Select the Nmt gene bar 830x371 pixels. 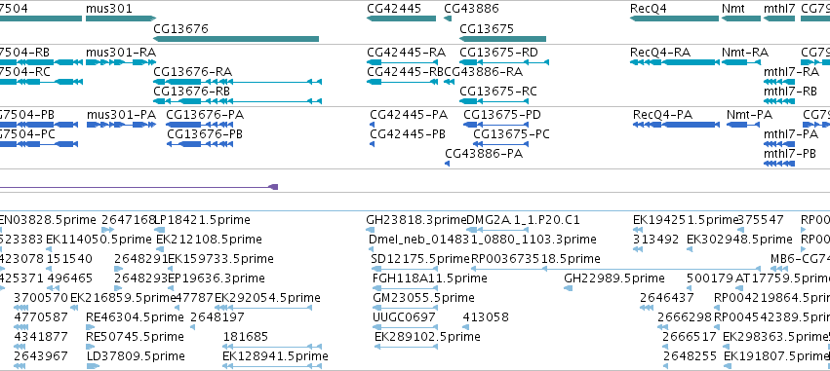(x=741, y=19)
